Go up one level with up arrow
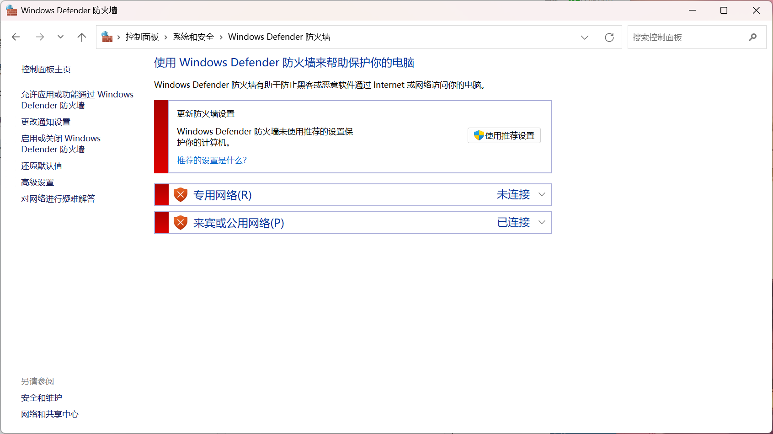The image size is (773, 434). [82, 37]
